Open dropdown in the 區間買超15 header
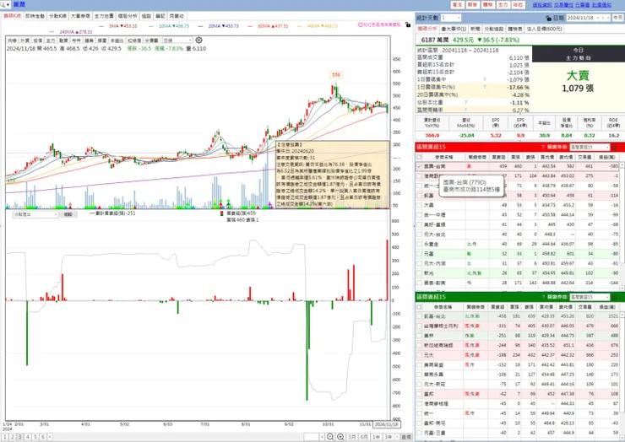625x442 pixels. (x=590, y=147)
